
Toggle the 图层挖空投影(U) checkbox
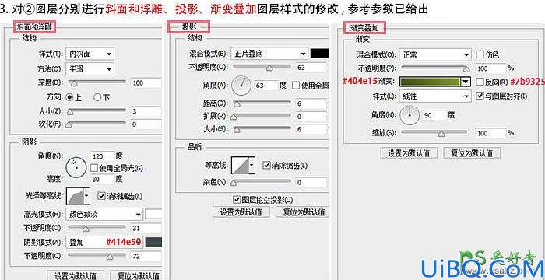tap(237, 199)
